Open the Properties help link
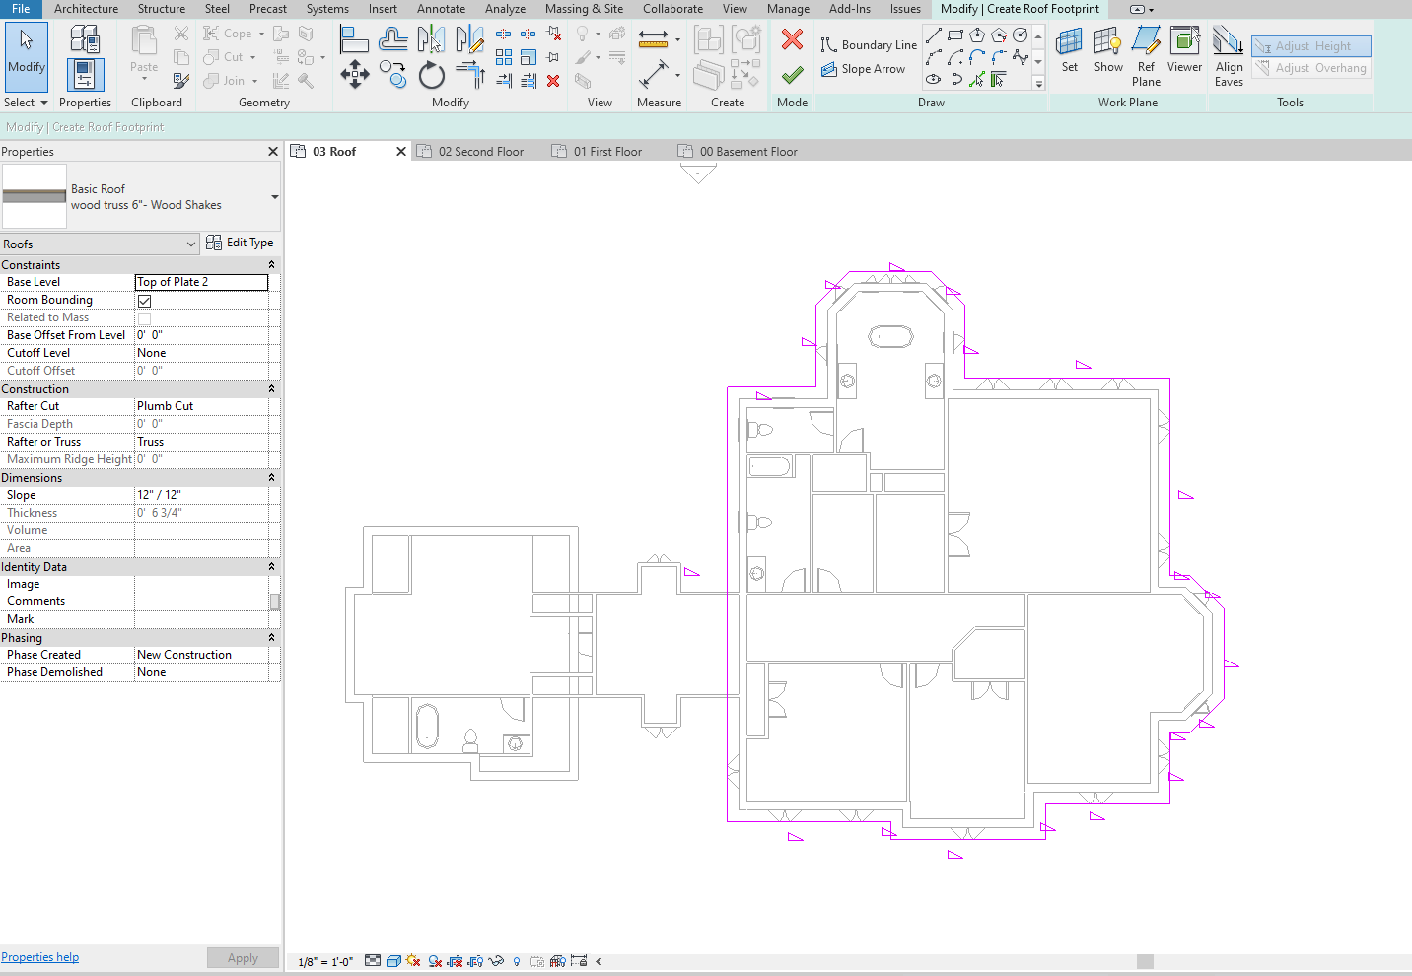This screenshot has height=976, width=1412. [39, 956]
